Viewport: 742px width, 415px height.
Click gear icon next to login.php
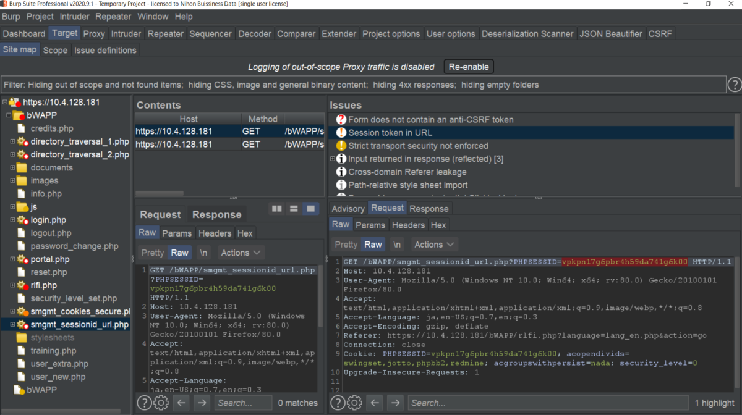(22, 220)
